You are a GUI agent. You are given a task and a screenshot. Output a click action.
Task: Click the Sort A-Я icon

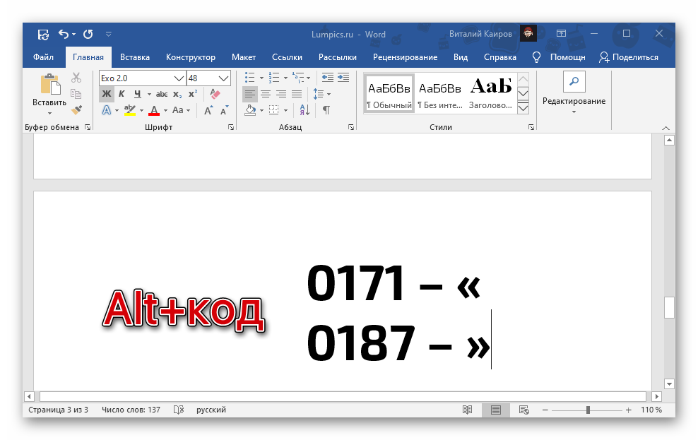[x=304, y=110]
